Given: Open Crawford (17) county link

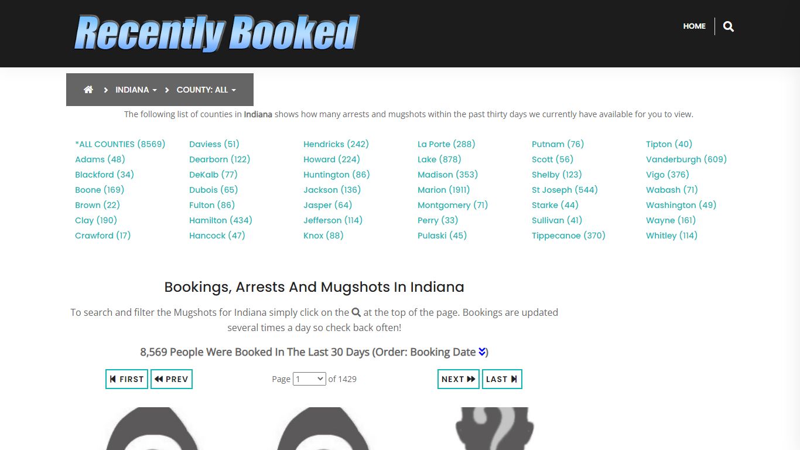Looking at the screenshot, I should pos(102,236).
